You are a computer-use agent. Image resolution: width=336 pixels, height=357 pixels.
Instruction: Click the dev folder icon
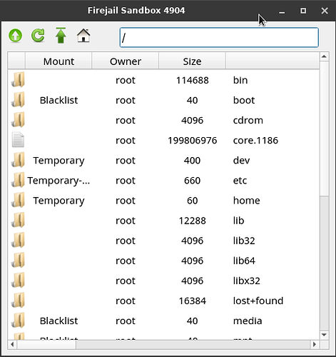[x=18, y=160]
